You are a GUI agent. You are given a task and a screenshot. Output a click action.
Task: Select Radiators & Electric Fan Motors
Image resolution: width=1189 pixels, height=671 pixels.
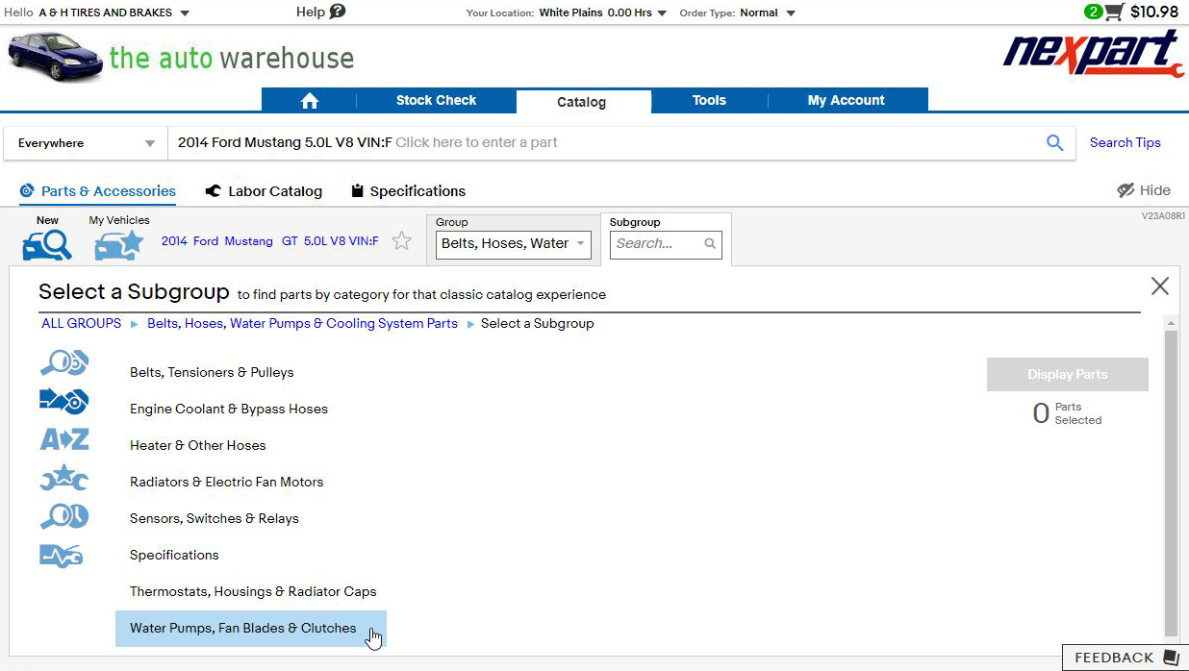(227, 483)
